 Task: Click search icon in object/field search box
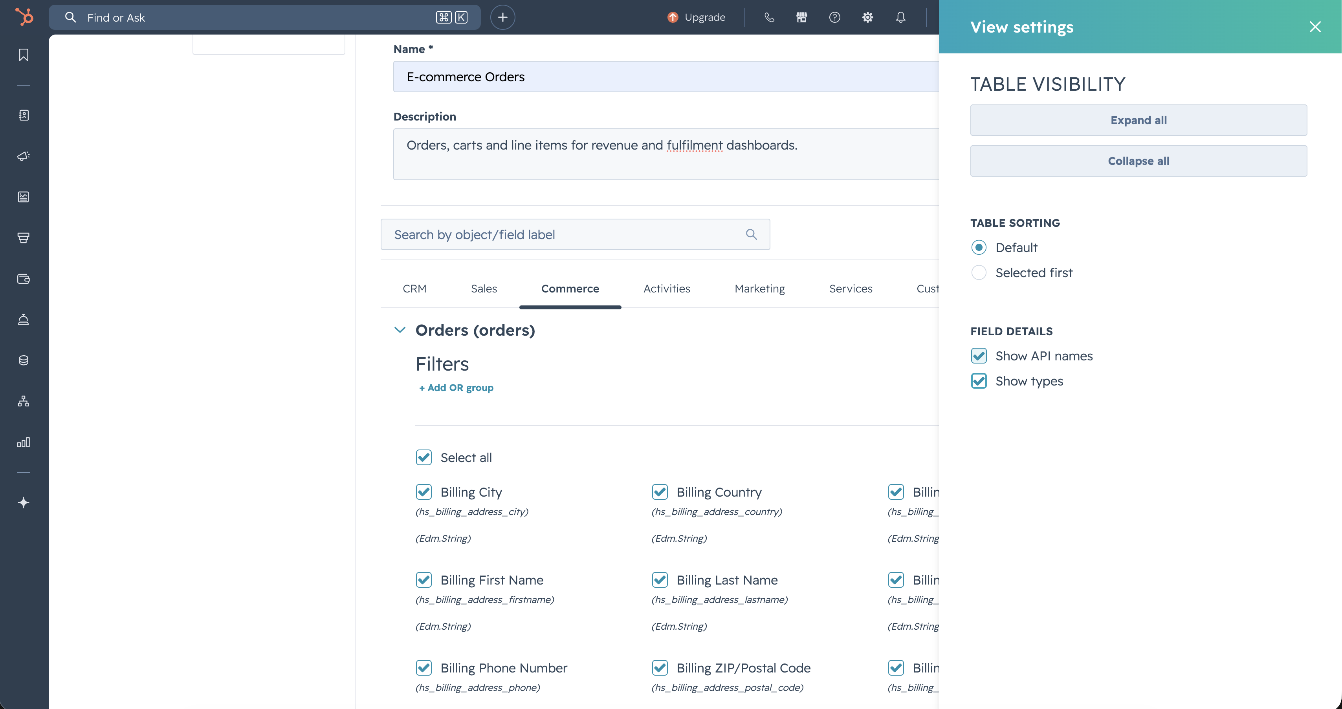(751, 234)
